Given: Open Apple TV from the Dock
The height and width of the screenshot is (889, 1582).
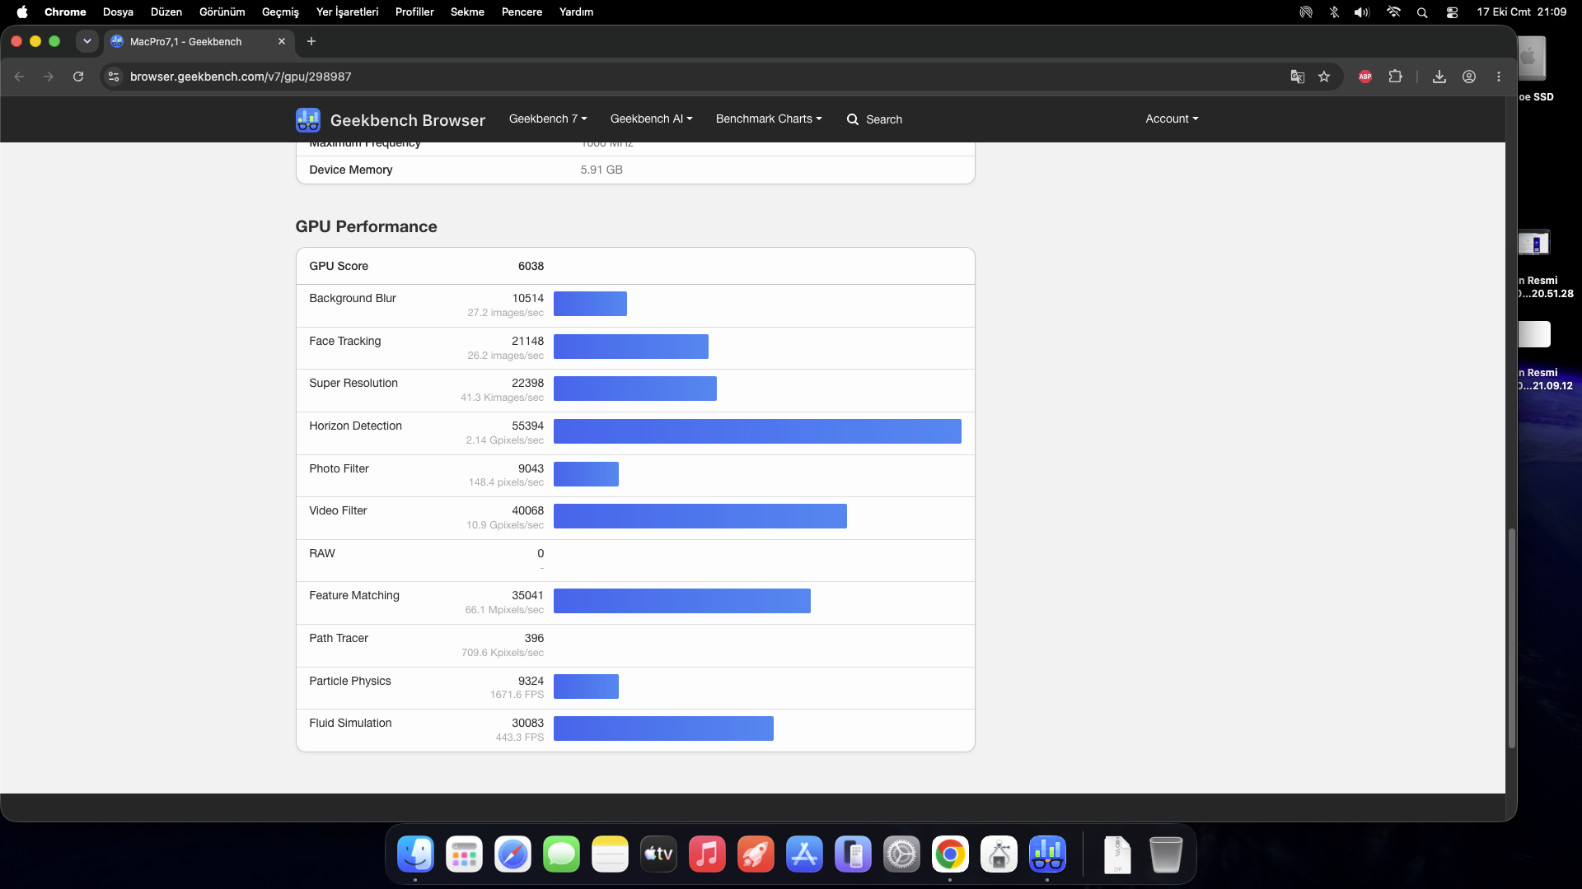Looking at the screenshot, I should coord(658,854).
